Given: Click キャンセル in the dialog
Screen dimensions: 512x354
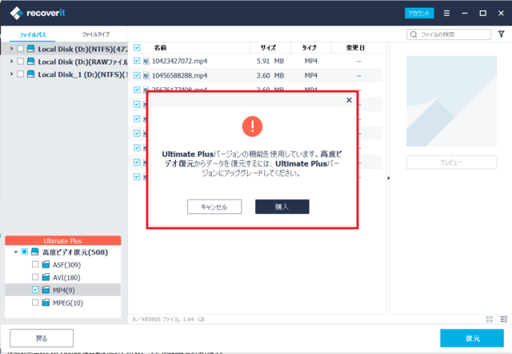Looking at the screenshot, I should click(x=214, y=207).
